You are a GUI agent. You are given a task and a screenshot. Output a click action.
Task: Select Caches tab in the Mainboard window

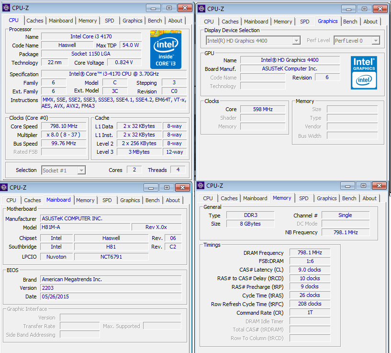point(33,200)
